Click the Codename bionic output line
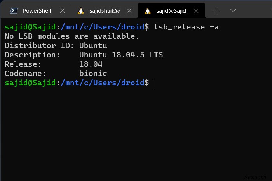Image resolution: width=272 pixels, height=181 pixels. [x=56, y=73]
